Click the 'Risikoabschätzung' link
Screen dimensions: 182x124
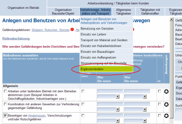(16, 39)
